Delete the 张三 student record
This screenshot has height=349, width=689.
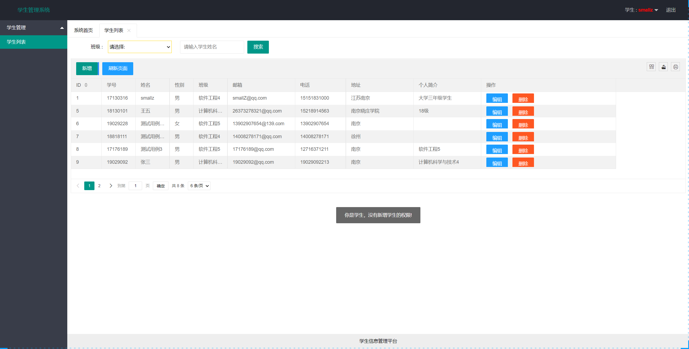523,162
